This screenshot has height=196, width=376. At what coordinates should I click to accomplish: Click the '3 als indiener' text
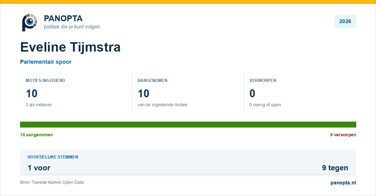pyautogui.click(x=39, y=105)
